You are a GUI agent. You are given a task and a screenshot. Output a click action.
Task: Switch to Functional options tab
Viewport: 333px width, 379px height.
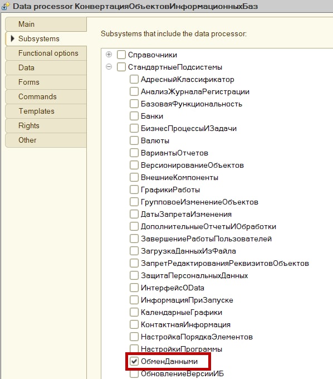pos(46,53)
